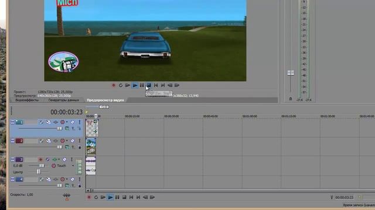
Task: Expand Track FX arrow on audio track 3
Action: pyautogui.click(x=59, y=159)
